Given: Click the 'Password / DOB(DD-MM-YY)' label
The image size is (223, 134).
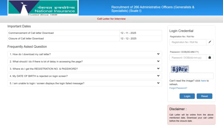Looking at the screenshot, I should pyautogui.click(x=184, y=52).
